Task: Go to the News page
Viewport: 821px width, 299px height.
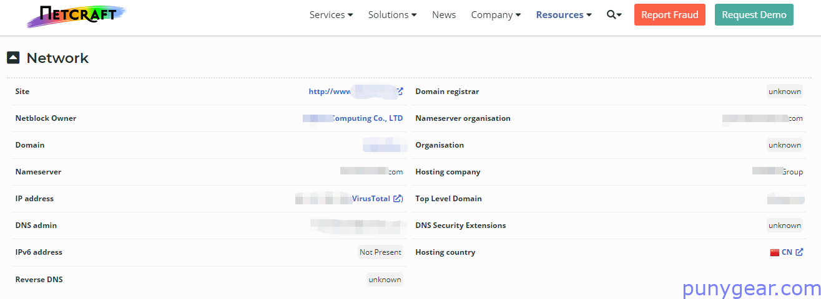Action: pyautogui.click(x=444, y=15)
